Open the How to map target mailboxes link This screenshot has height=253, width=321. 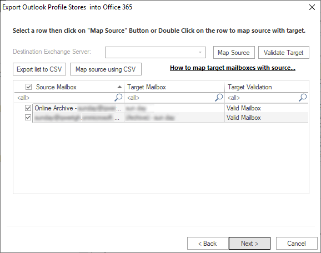tap(233, 68)
